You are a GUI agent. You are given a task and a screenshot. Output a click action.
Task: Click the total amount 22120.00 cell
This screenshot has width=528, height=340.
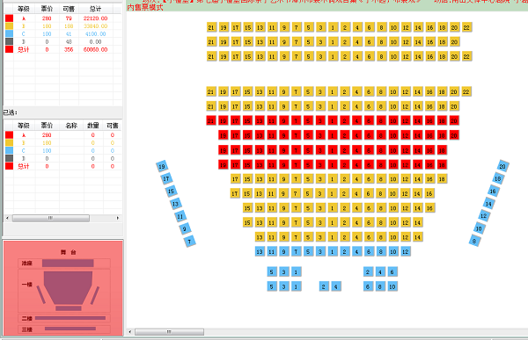96,18
